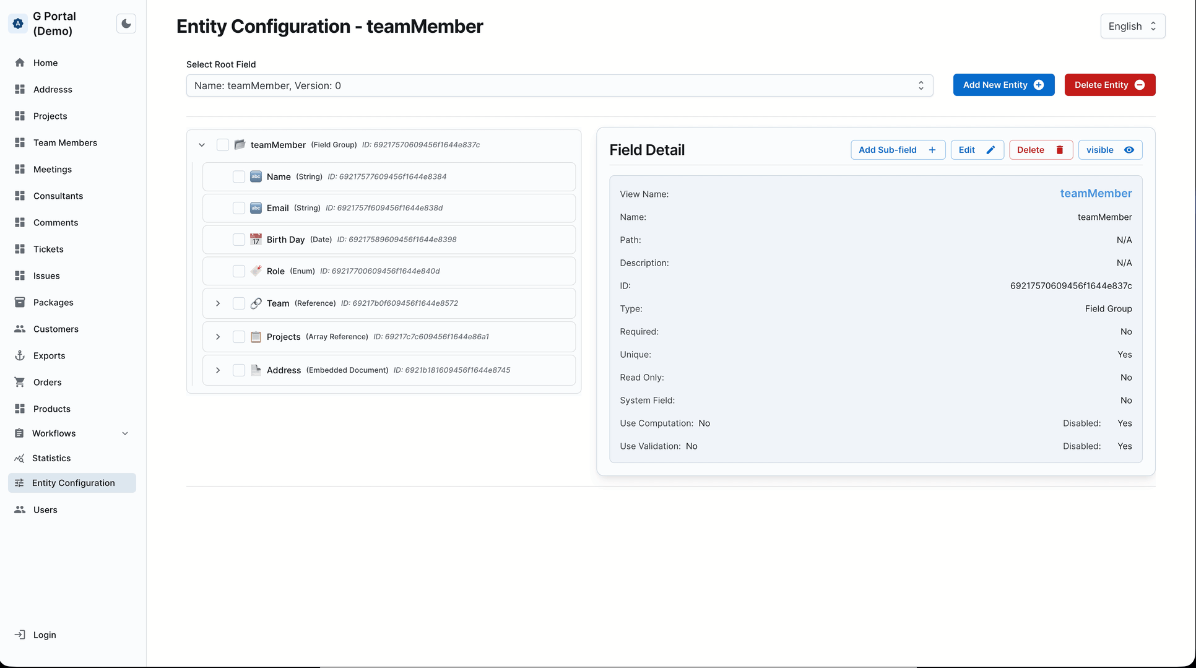Navigate to the Customers section

[56, 329]
